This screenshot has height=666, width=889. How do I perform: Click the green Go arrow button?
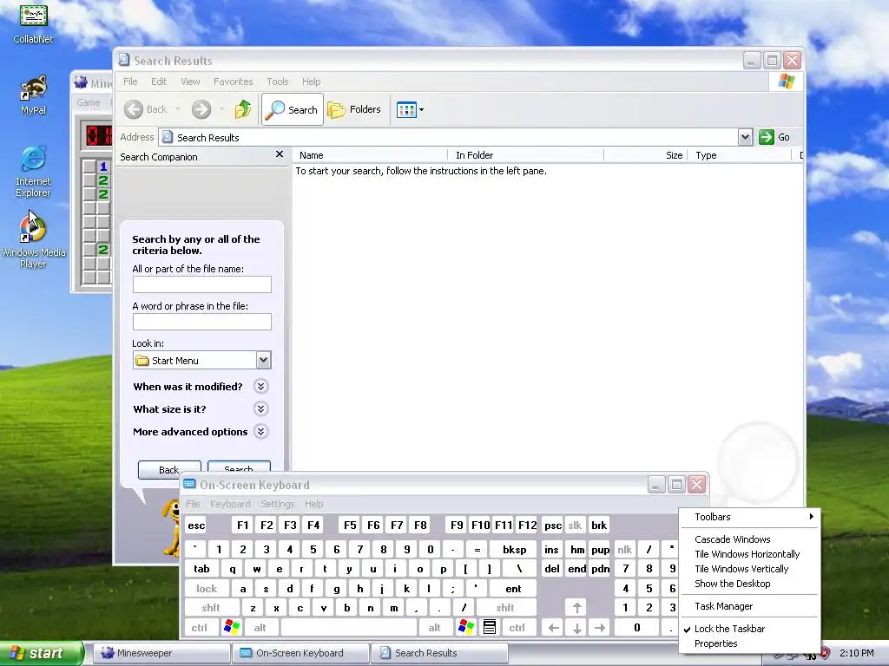pyautogui.click(x=766, y=137)
